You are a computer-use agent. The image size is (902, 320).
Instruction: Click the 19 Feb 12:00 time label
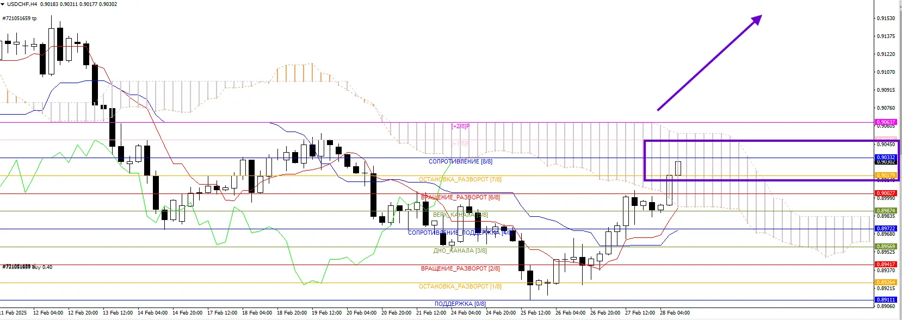click(326, 313)
